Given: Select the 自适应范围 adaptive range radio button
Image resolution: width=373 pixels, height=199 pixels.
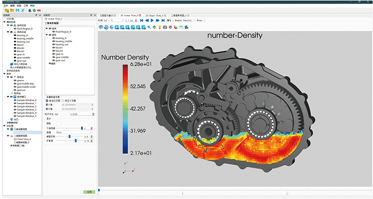Looking at the screenshot, I should coord(47,101).
